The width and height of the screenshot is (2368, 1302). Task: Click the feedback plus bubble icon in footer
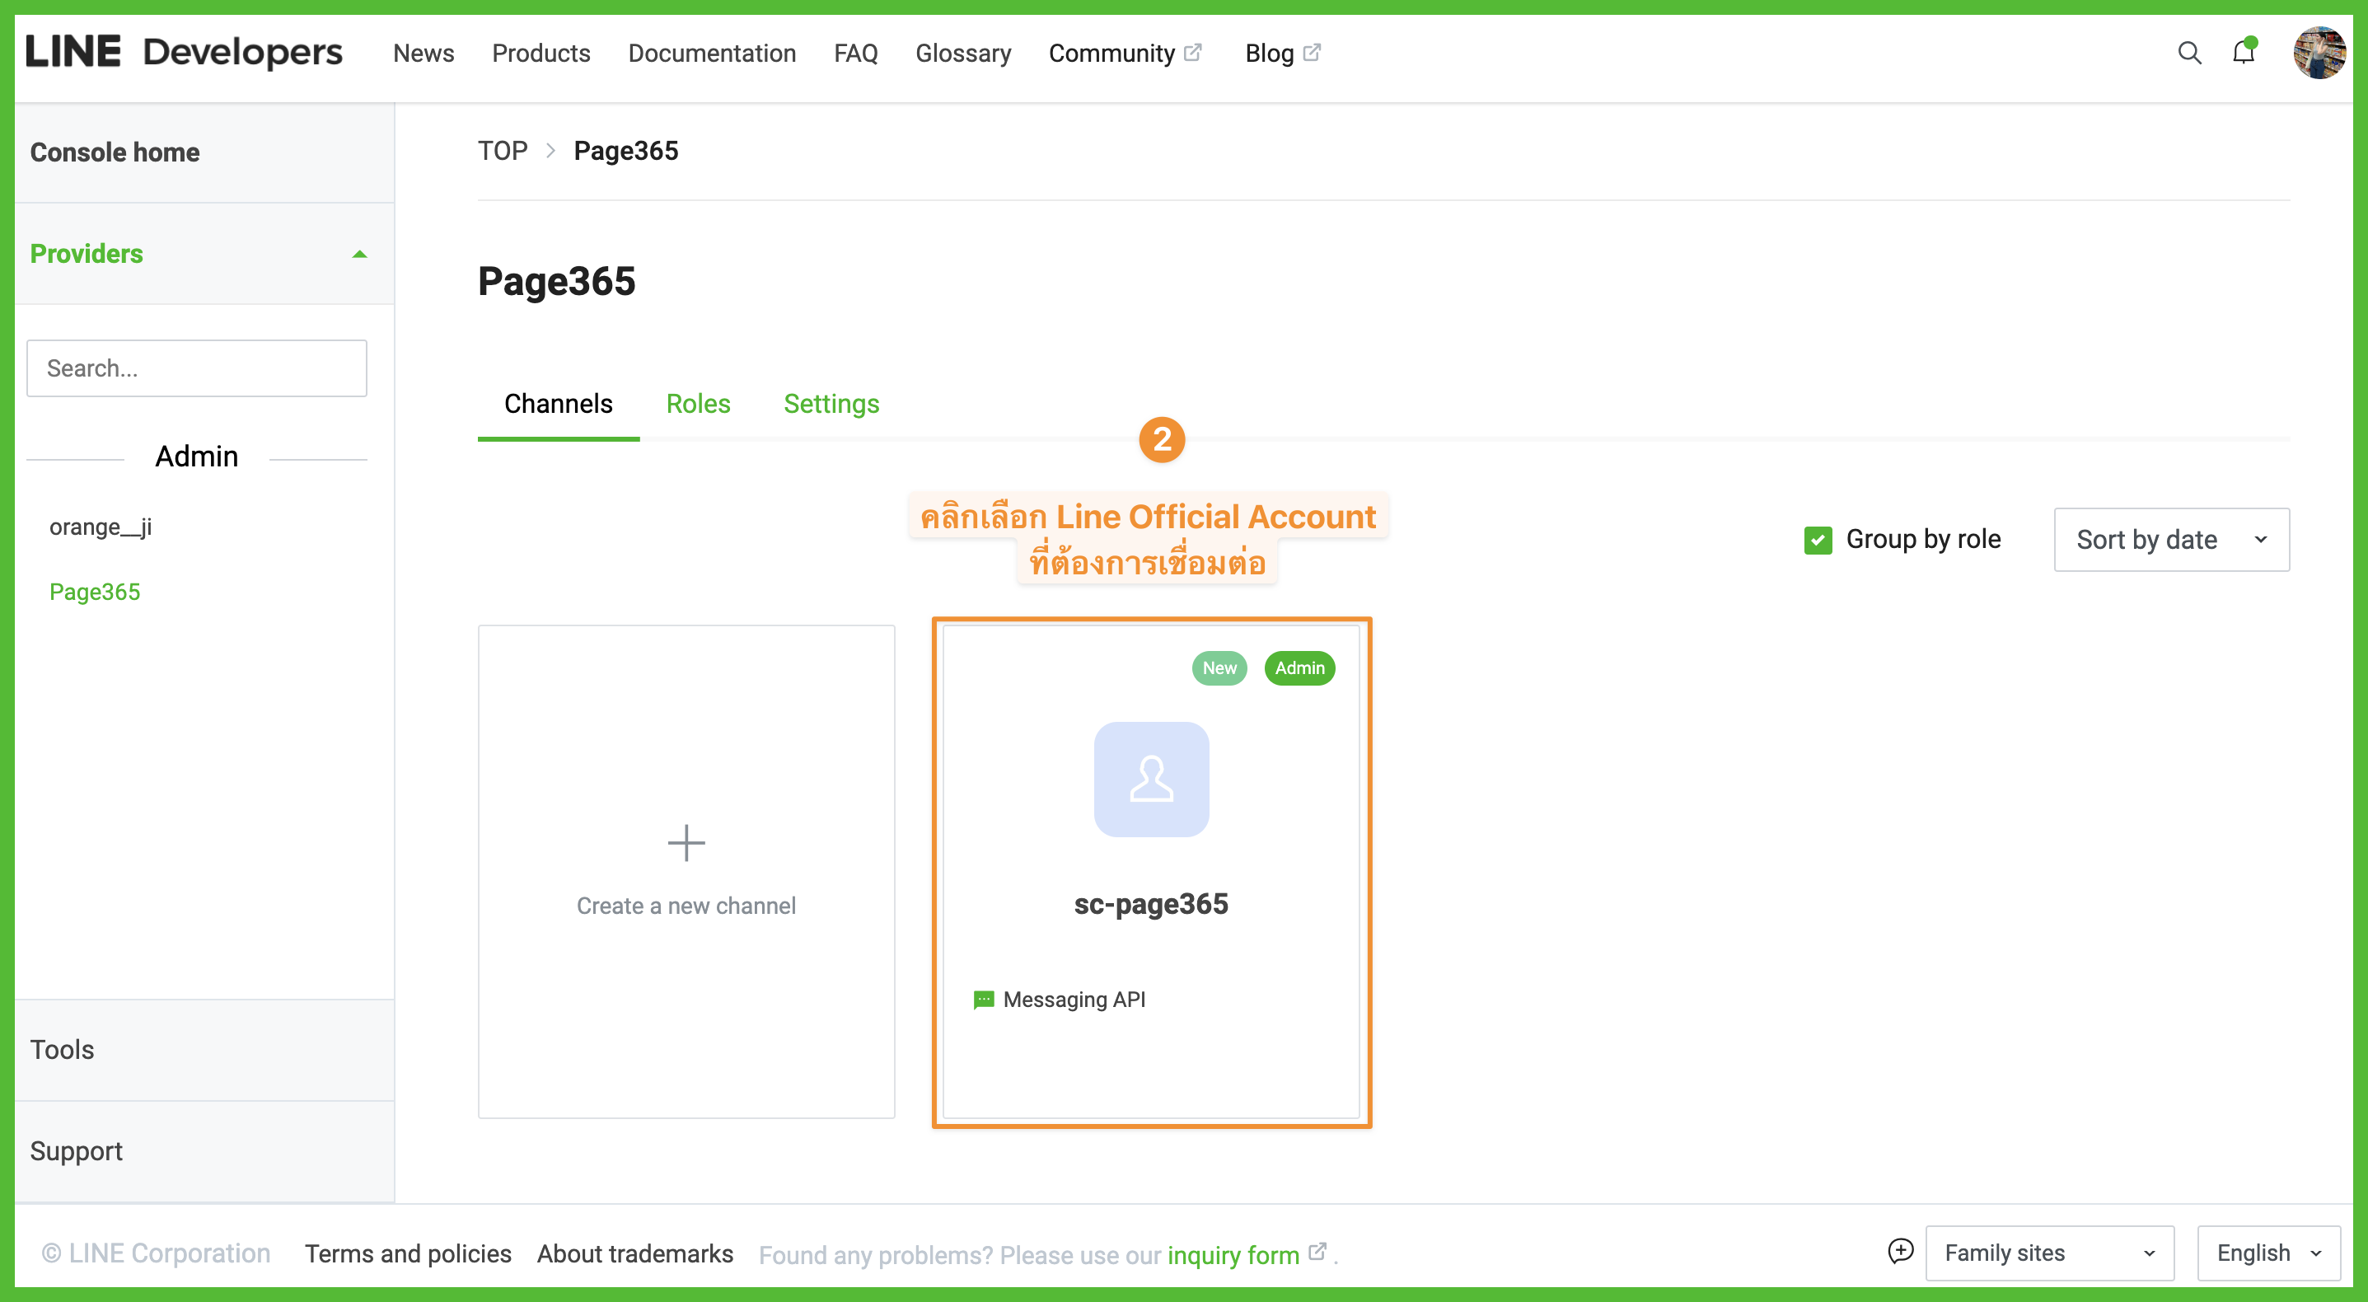click(1900, 1252)
